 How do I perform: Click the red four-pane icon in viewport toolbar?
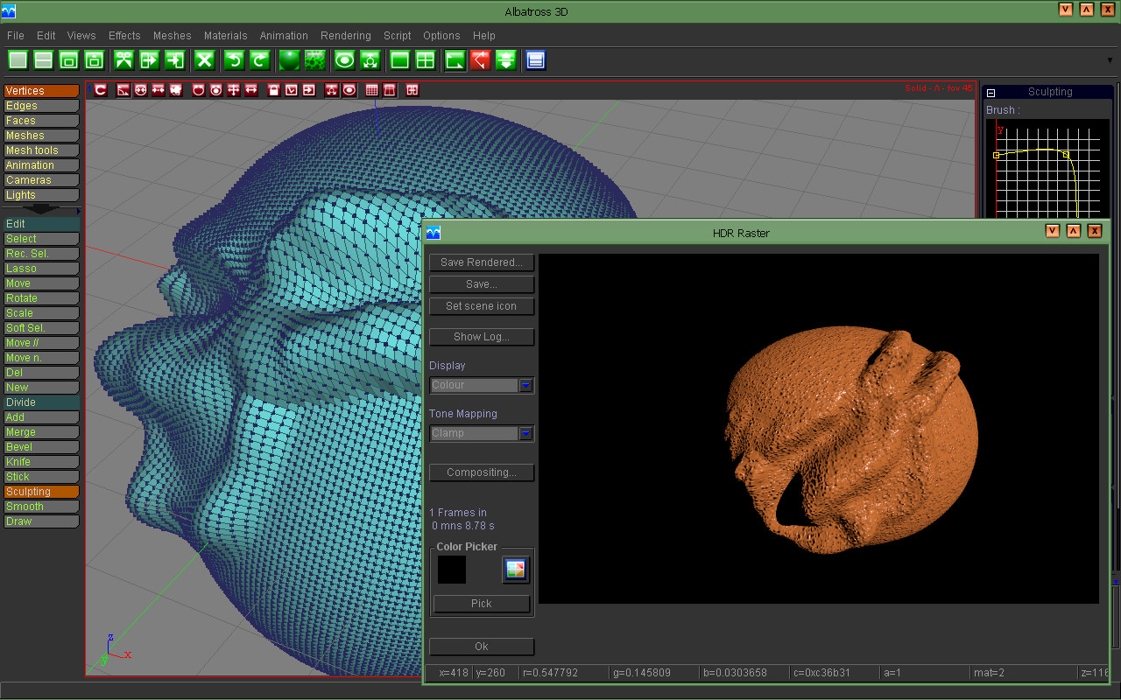[x=412, y=90]
